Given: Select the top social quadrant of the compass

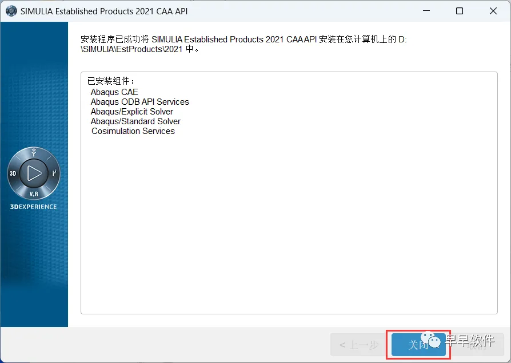Looking at the screenshot, I should pyautogui.click(x=33, y=152).
